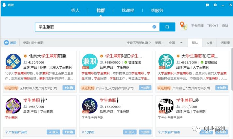Open 北京大学生兼职职兼 group avatar

tap(13, 61)
